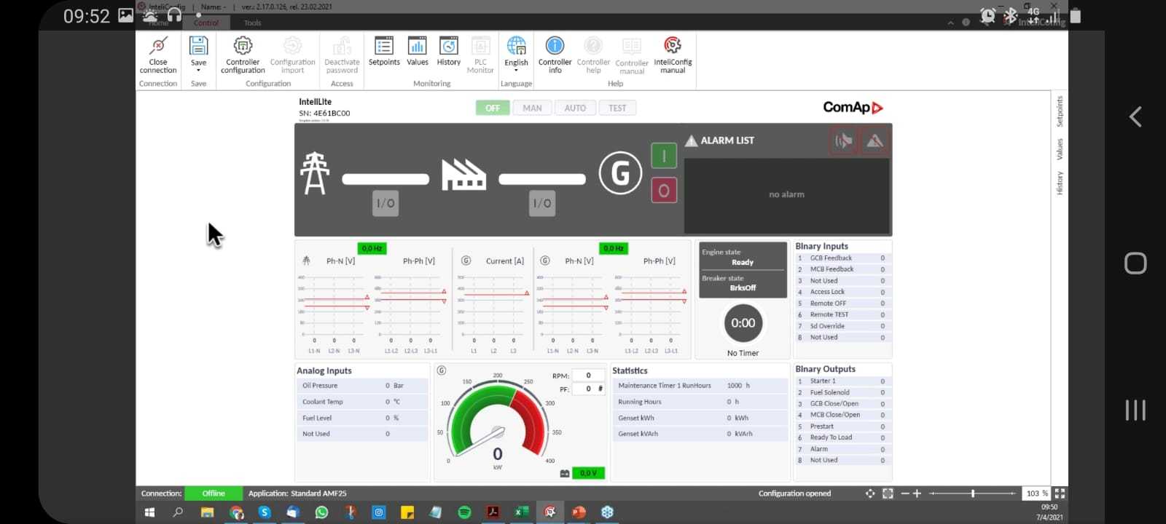Click the zoom slider in status bar
This screenshot has width=1166, height=524.
(x=973, y=493)
